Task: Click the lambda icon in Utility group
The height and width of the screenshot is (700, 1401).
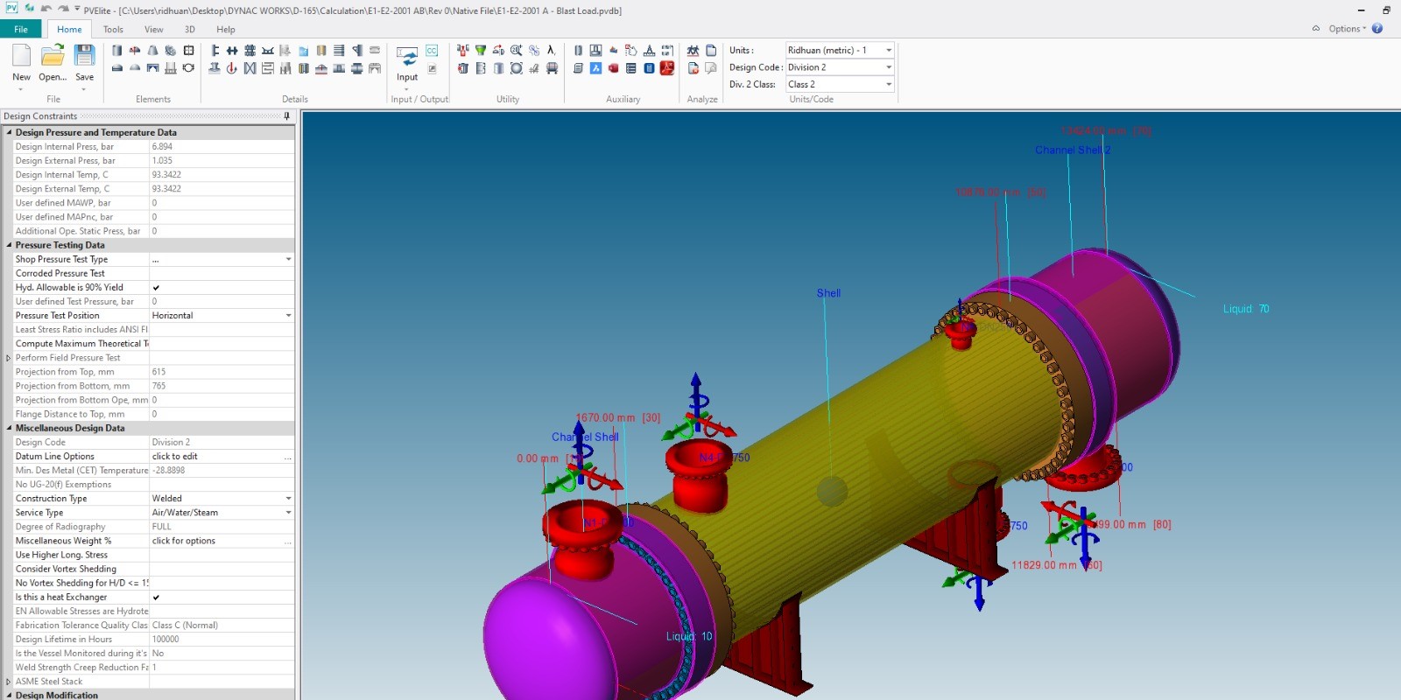Action: [551, 51]
